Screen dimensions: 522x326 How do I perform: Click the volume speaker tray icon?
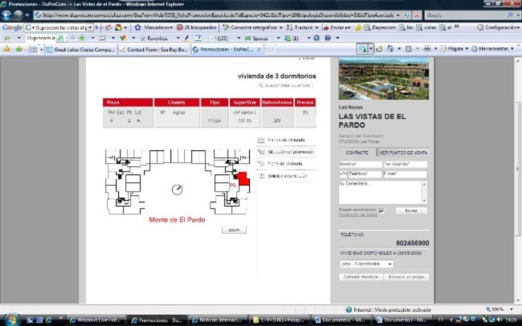pos(499,319)
